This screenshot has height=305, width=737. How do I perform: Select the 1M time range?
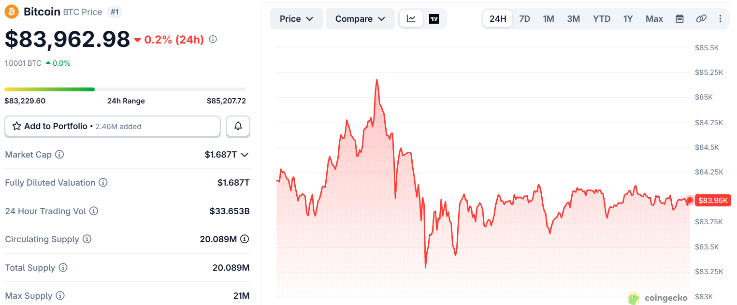click(549, 19)
